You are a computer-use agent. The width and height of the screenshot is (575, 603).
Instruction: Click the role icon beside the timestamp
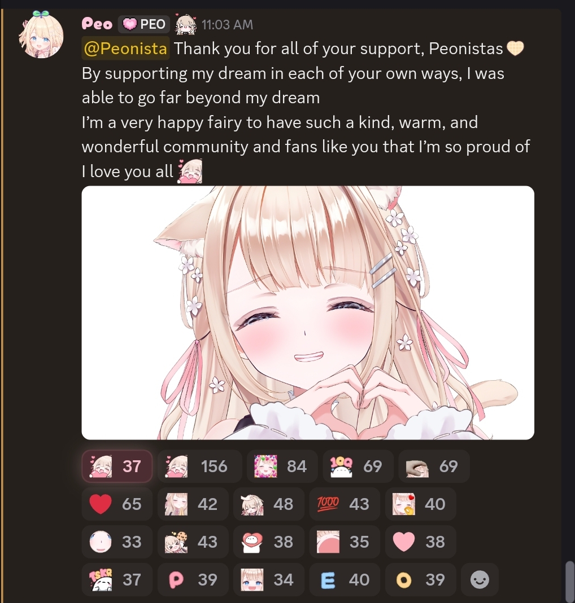(x=186, y=24)
